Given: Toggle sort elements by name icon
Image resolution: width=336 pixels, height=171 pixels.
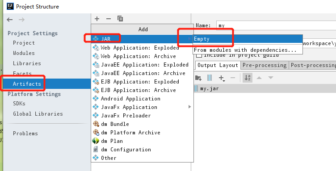Looking at the screenshot, I should point(248,78).
